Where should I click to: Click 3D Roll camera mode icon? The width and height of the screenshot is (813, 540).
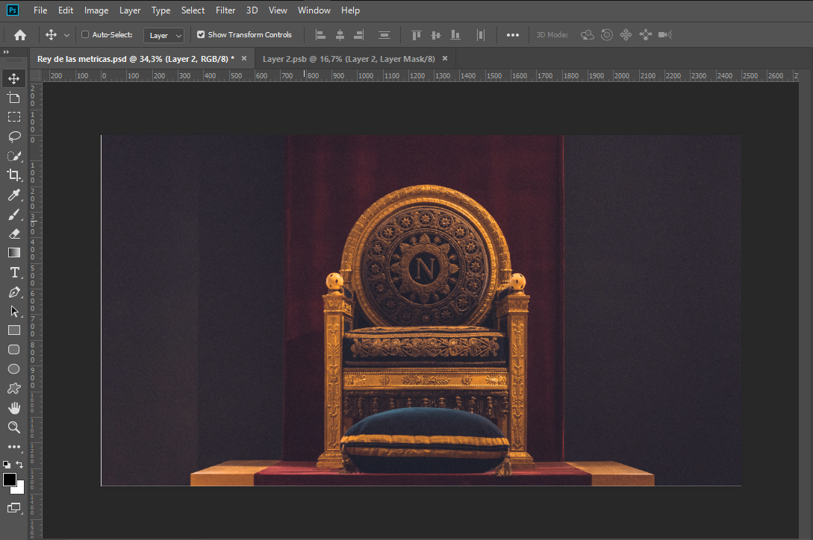(x=607, y=35)
